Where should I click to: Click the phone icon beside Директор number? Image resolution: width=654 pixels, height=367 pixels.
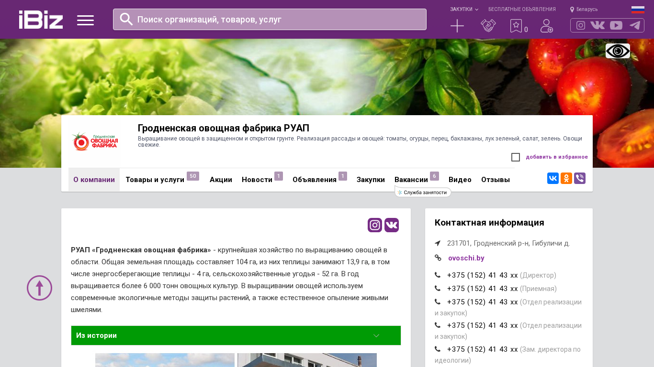click(x=438, y=275)
